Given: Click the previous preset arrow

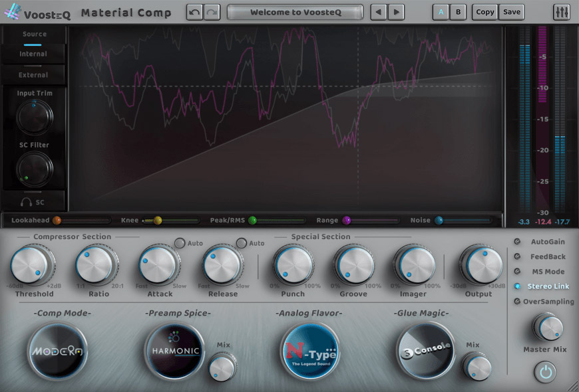Looking at the screenshot, I should 377,11.
